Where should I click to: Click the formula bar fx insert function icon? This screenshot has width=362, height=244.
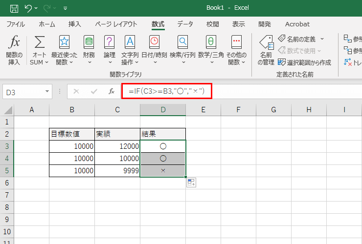tap(112, 91)
